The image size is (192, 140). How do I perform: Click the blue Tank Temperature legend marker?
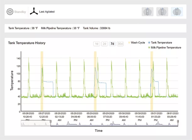(x=149, y=43)
